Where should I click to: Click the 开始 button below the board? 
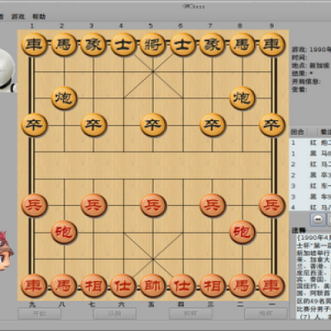[x=40, y=314]
